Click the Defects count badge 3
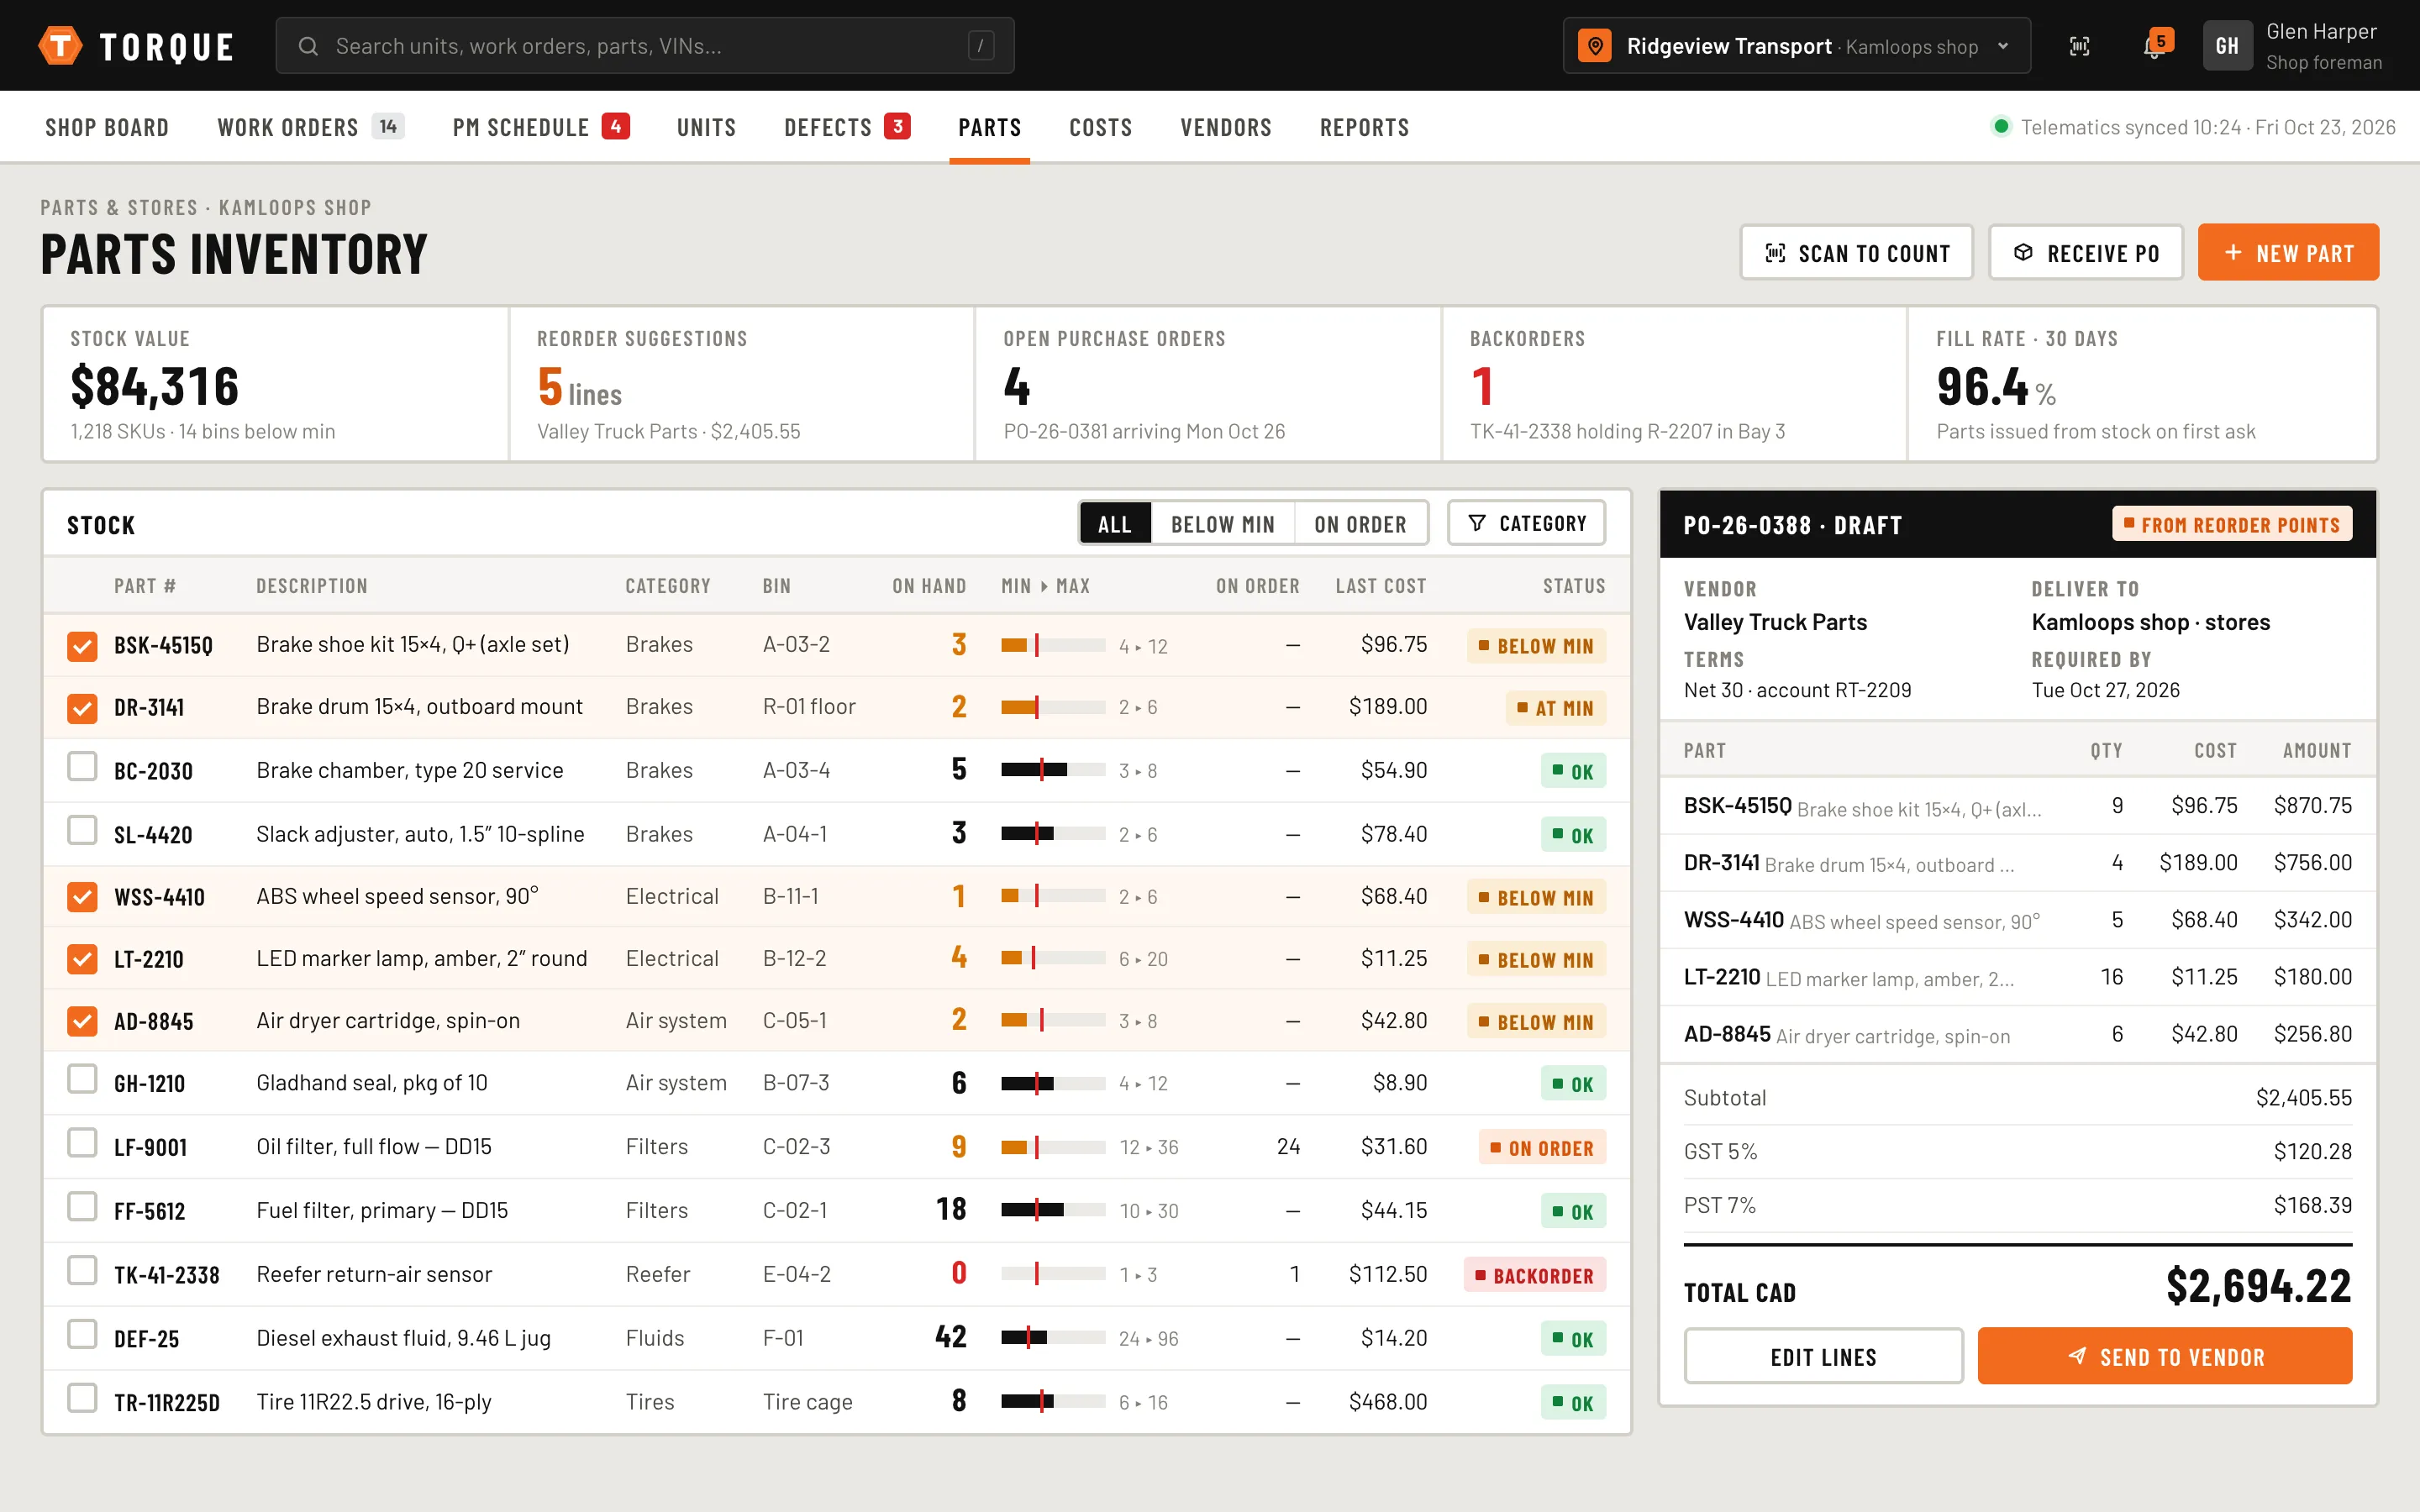The height and width of the screenshot is (1512, 2420). coord(897,126)
